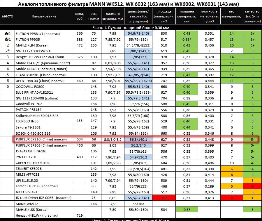Select cell 'FRAM G10230 (China) пластик'
The image size is (262, 221).
[x=44, y=75]
